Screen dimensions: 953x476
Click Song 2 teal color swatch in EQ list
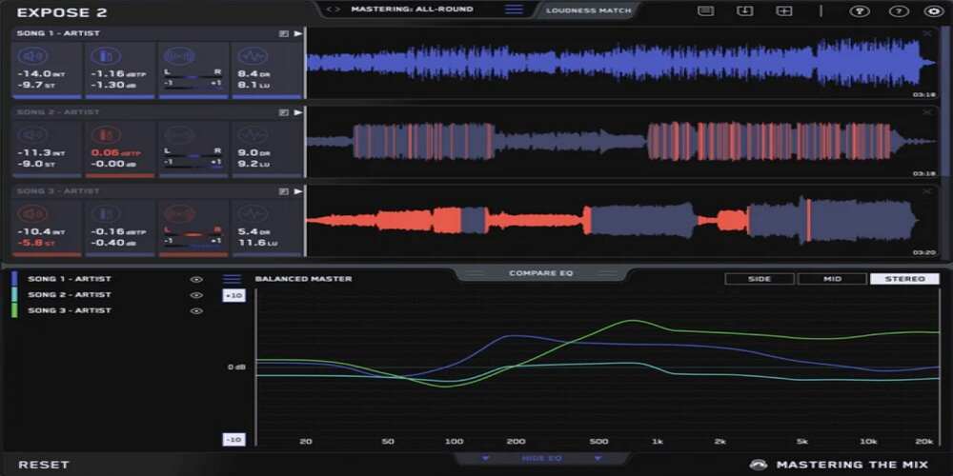pyautogui.click(x=14, y=294)
